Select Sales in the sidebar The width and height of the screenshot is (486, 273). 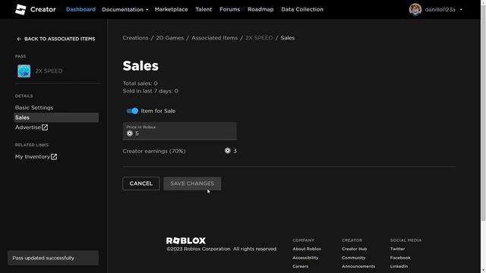point(56,118)
